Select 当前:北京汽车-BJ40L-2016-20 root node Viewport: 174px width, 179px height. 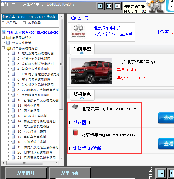(x=32, y=32)
